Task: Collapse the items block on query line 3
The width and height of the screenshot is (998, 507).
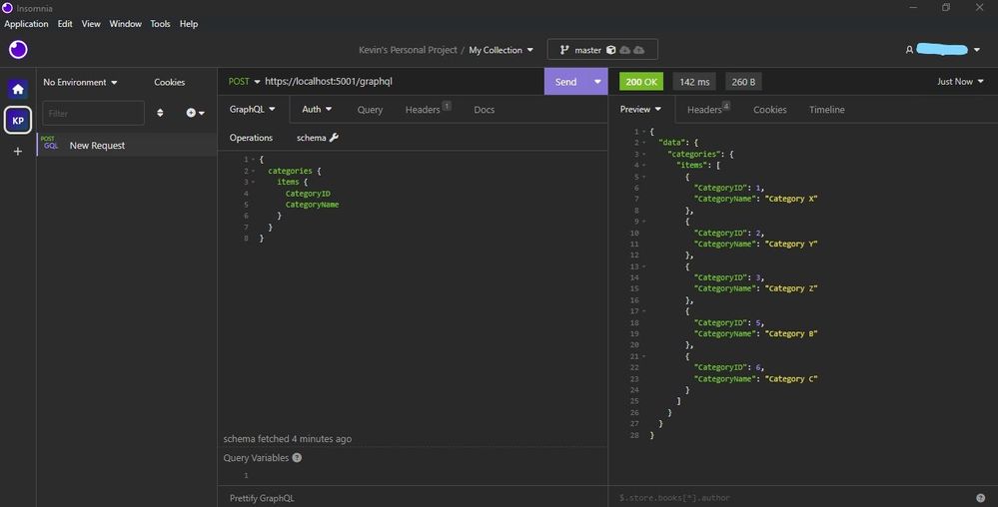Action: pos(254,182)
